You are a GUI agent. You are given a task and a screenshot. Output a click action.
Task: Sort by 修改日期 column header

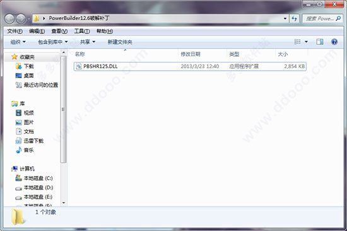191,54
